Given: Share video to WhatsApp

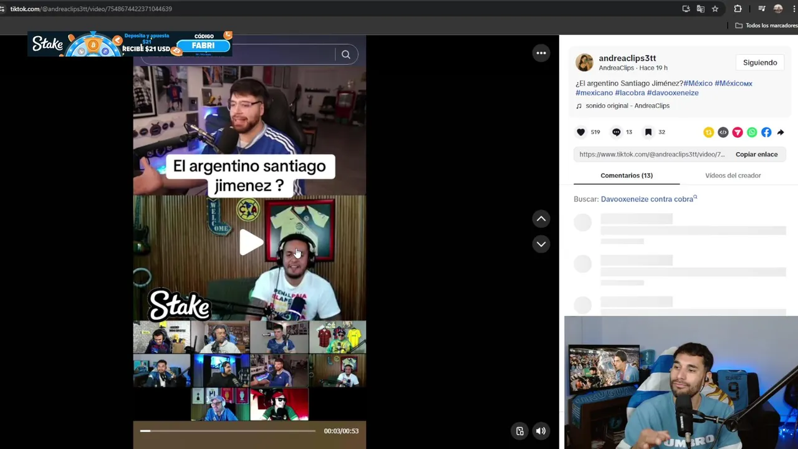Looking at the screenshot, I should [752, 132].
